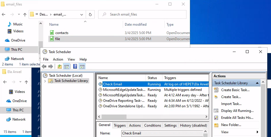Click the Name column header in task list
271x137 pixels.
pos(122,78)
